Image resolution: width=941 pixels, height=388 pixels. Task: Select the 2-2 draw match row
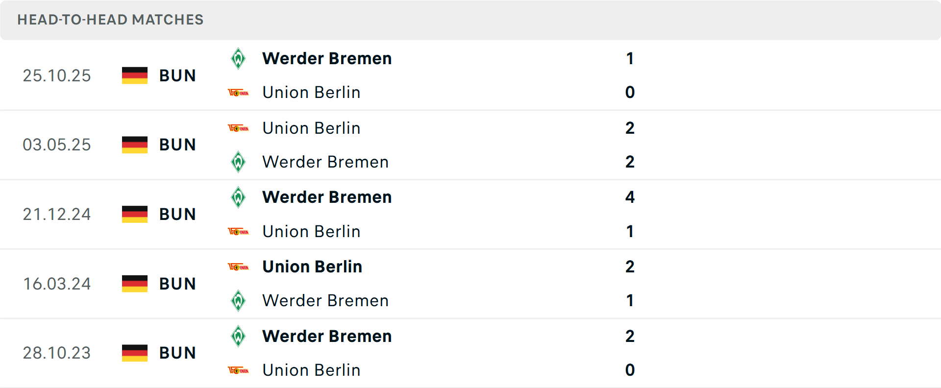coord(441,145)
